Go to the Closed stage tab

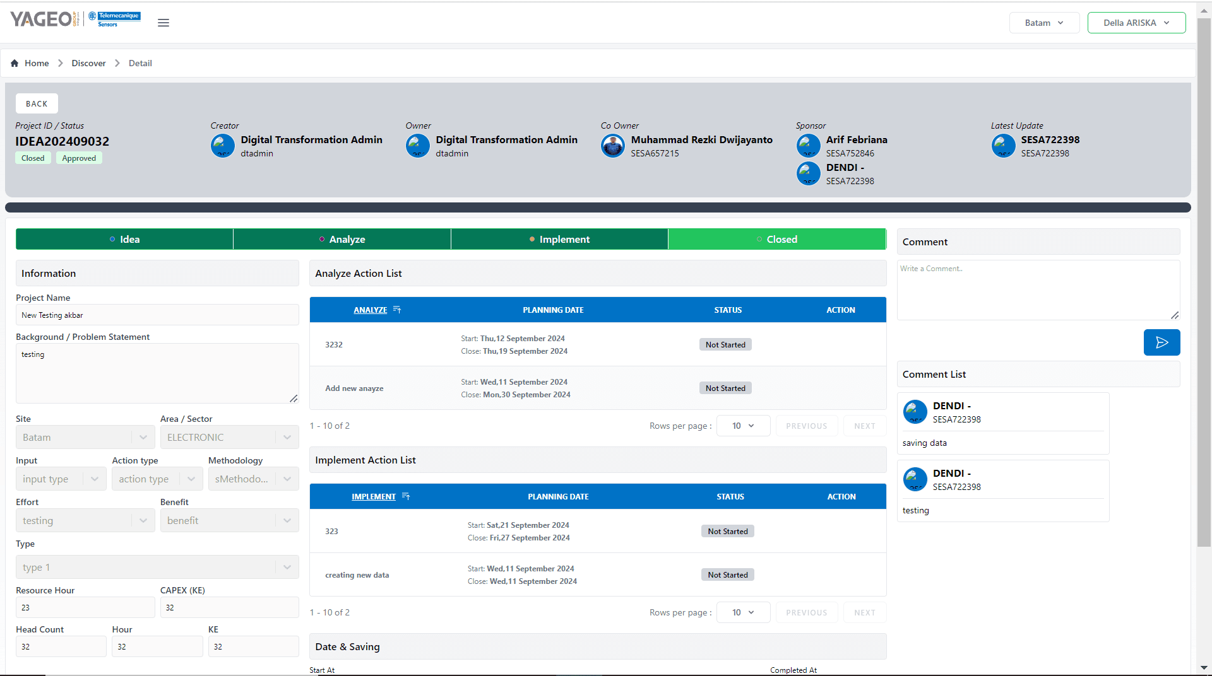(x=777, y=239)
